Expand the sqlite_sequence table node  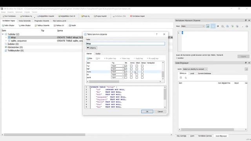[6, 41]
